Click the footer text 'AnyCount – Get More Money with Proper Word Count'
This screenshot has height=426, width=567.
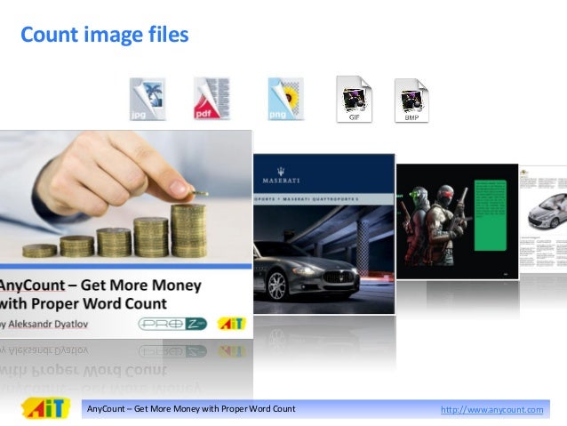pyautogui.click(x=191, y=408)
